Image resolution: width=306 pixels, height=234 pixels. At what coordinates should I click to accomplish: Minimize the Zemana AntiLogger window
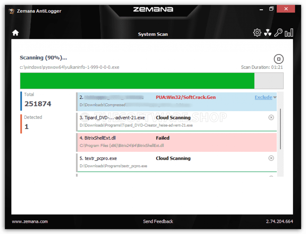coord(261,9)
